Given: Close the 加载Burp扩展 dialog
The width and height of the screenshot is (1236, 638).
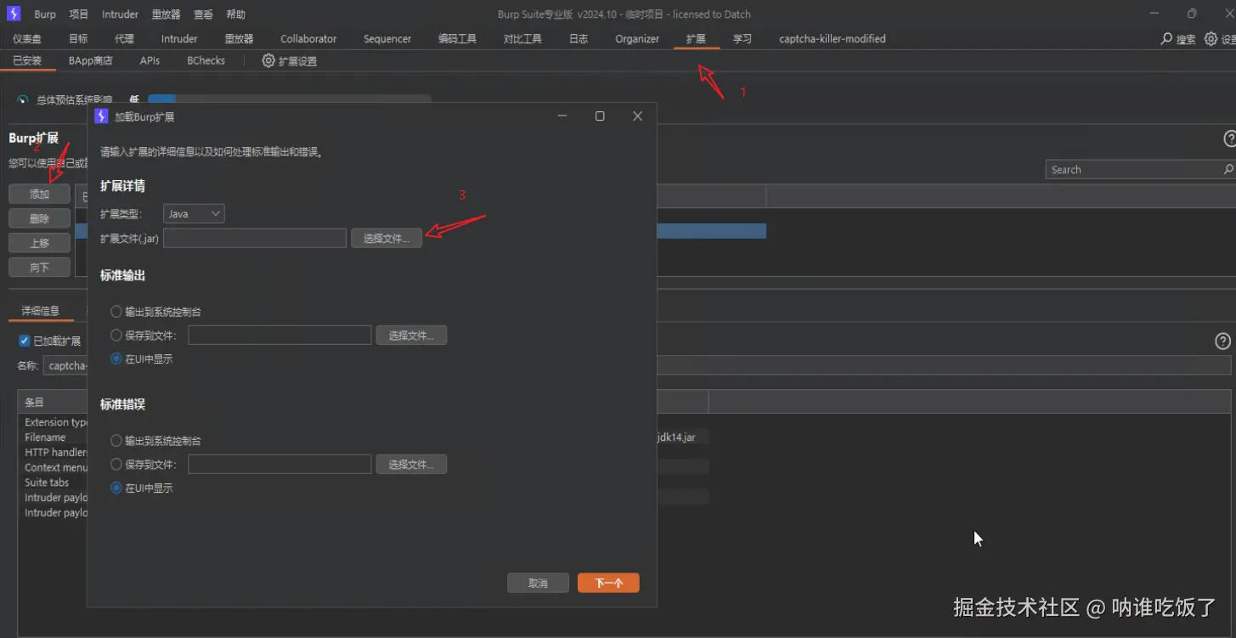Looking at the screenshot, I should click(637, 116).
